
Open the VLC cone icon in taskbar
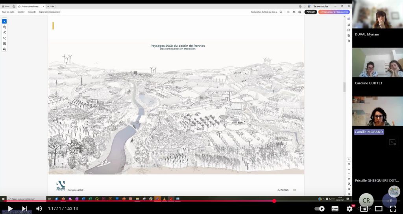(x=164, y=199)
